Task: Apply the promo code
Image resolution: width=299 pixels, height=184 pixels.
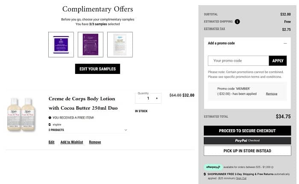Action: click(278, 61)
